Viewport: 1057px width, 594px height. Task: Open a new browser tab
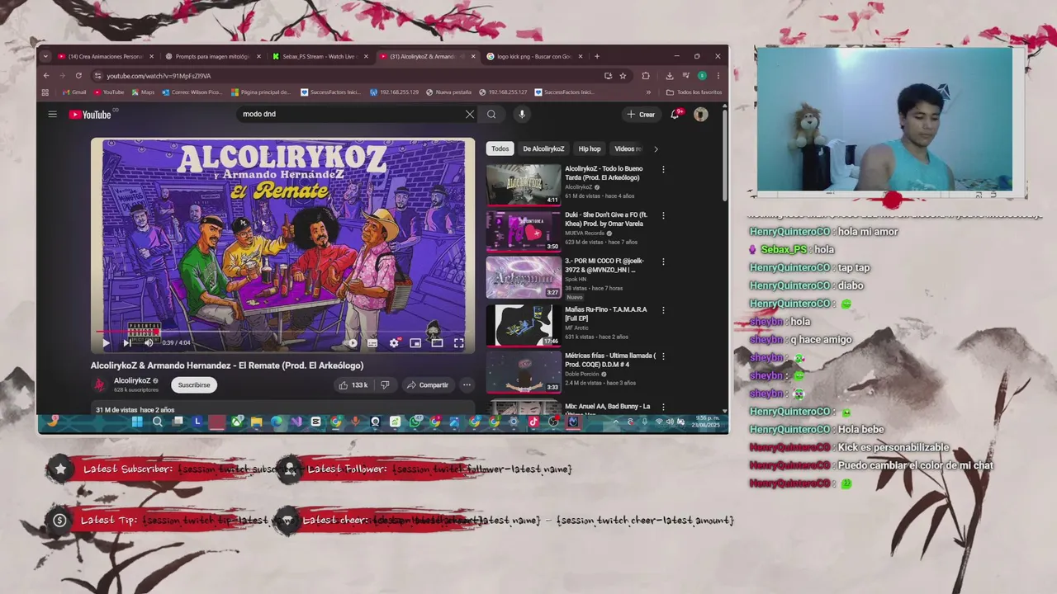597,57
